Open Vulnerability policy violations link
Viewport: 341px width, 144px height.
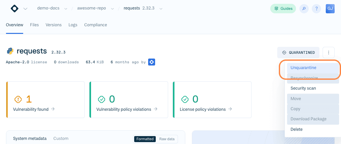point(127,109)
